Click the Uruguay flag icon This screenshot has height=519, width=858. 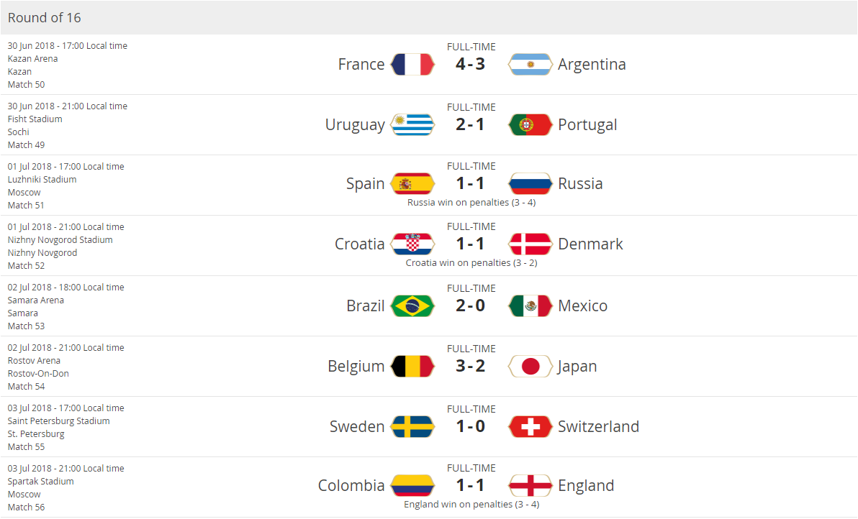tap(412, 125)
